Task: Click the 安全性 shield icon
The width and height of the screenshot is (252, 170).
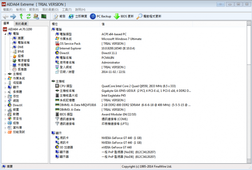Action: click(x=10, y=119)
